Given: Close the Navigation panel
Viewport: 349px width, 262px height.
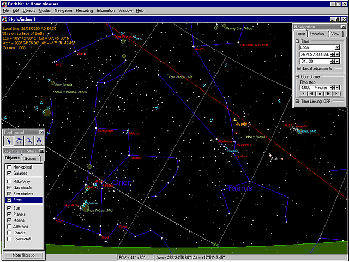Looking at the screenshot, I should (343, 27).
